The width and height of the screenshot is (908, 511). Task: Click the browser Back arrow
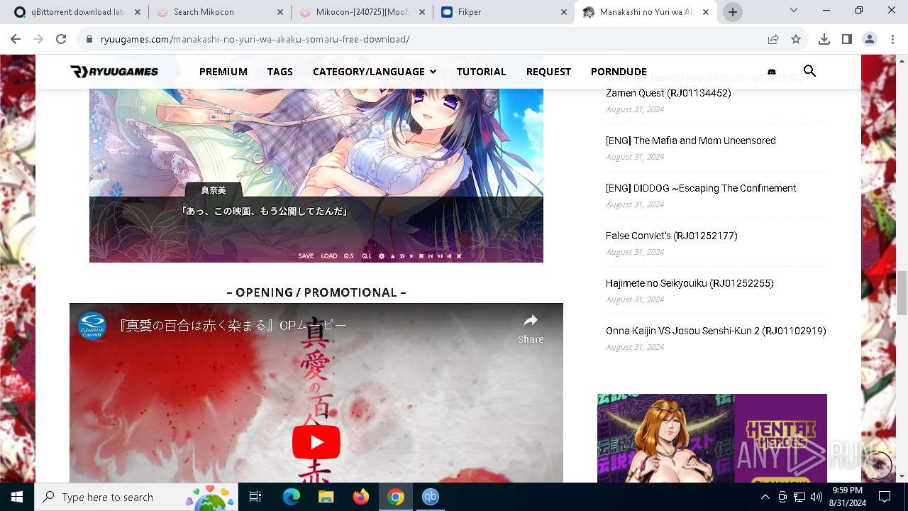tap(17, 39)
